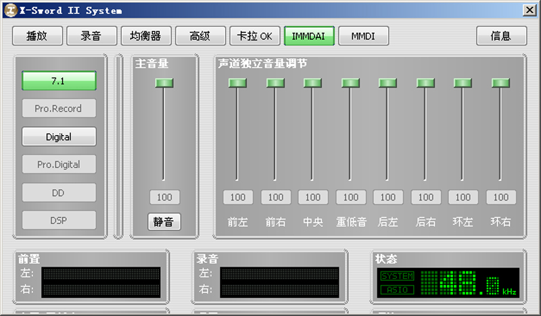
Task: Open the 录音 tab
Action: (92, 36)
